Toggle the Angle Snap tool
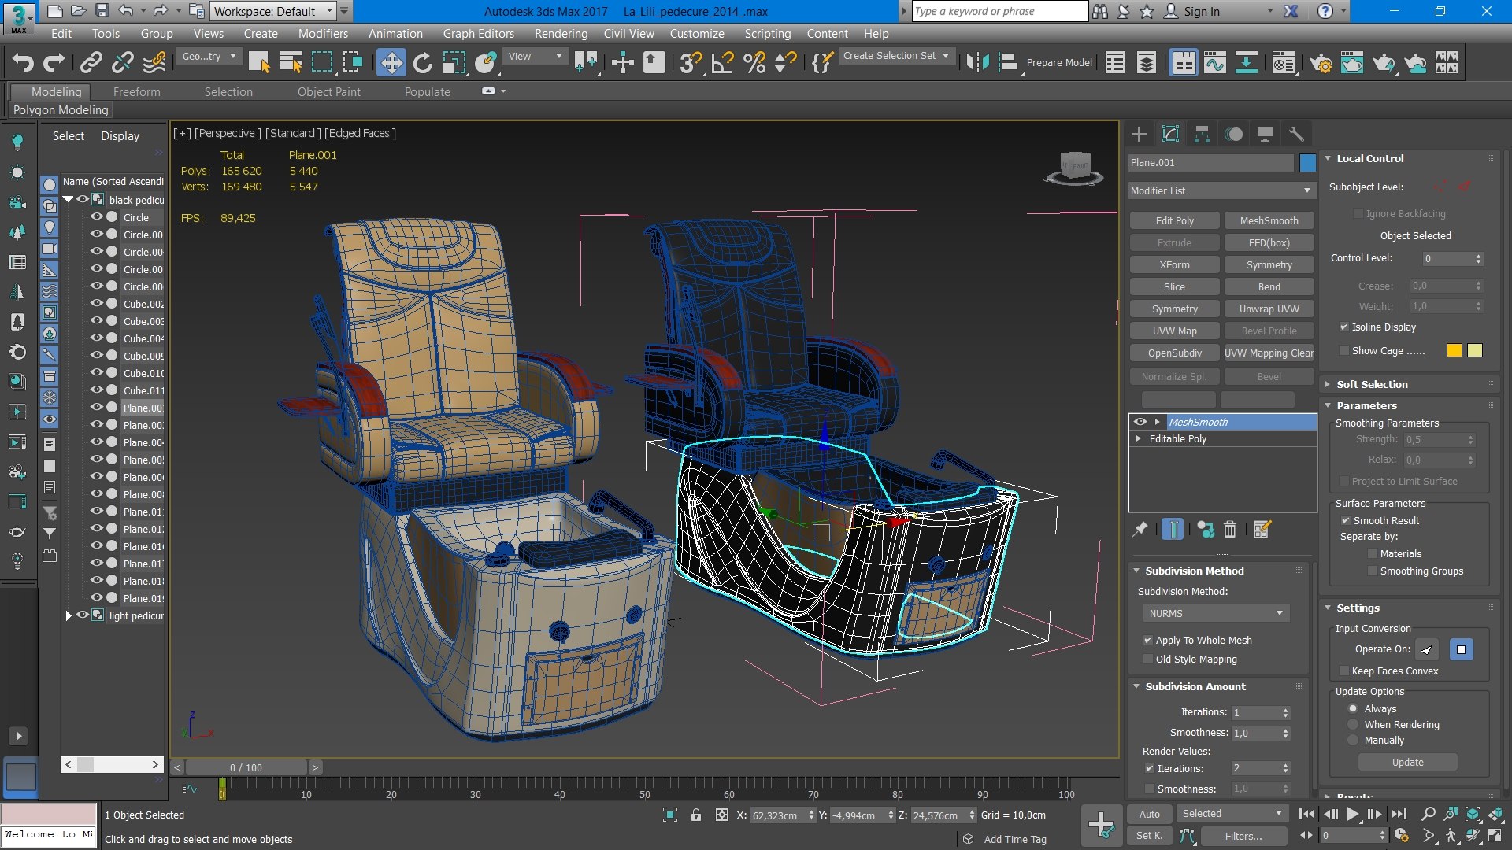The height and width of the screenshot is (850, 1512). point(721,62)
